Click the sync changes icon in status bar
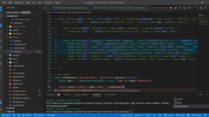This screenshot has width=209, height=117. (14, 115)
